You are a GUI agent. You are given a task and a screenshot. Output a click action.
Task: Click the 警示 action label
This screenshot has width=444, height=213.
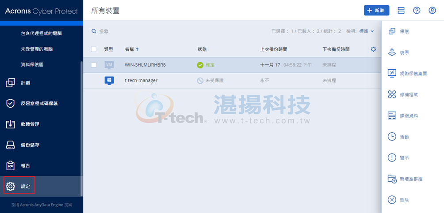pos(404,157)
